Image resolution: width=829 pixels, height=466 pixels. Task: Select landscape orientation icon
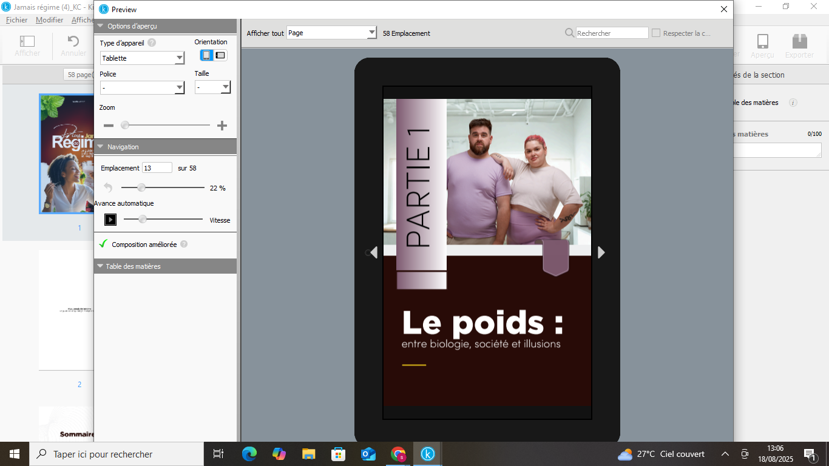[x=220, y=55]
